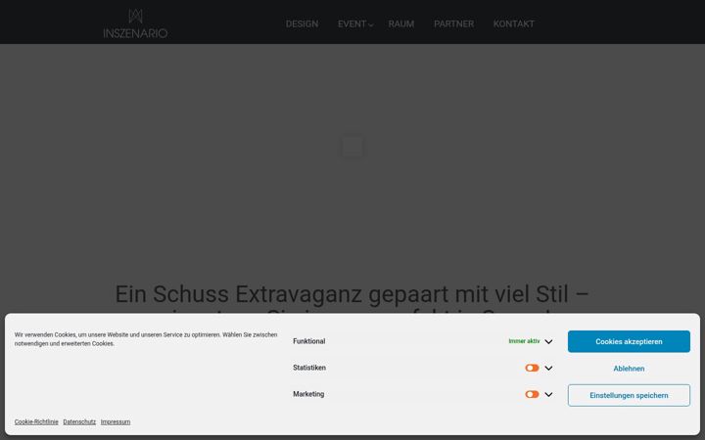
Task: Open the Datenschutz link
Action: [x=79, y=422]
